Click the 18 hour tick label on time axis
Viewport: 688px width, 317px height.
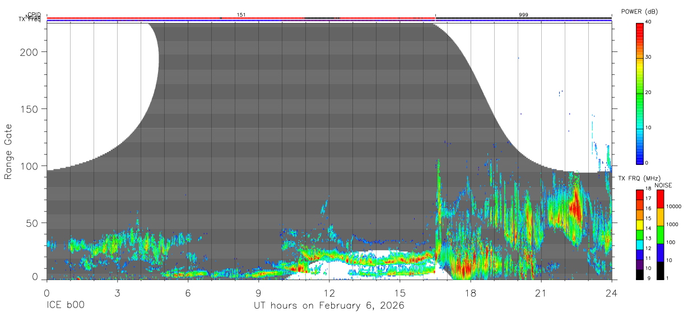471,293
